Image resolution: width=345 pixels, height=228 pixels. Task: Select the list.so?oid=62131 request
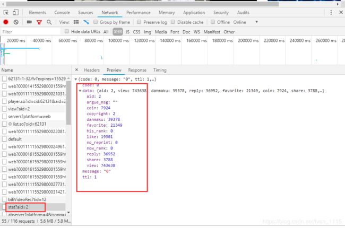pyautogui.click(x=33, y=124)
